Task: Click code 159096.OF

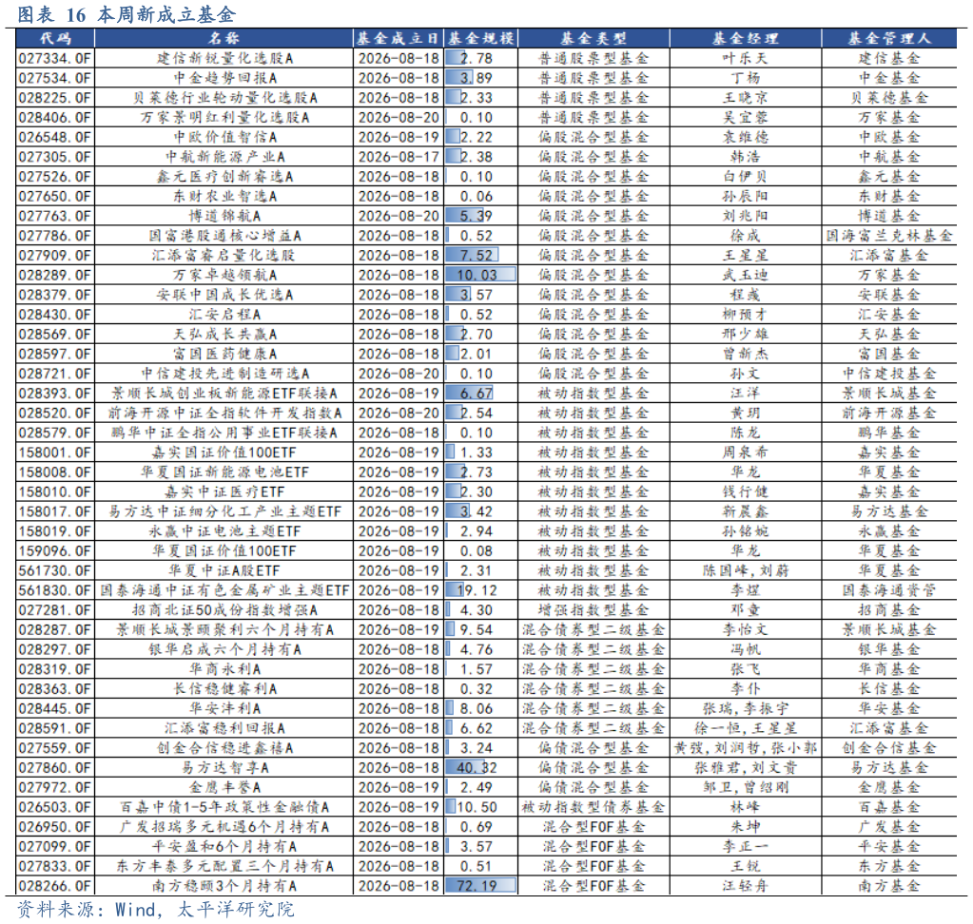Action: tap(54, 550)
